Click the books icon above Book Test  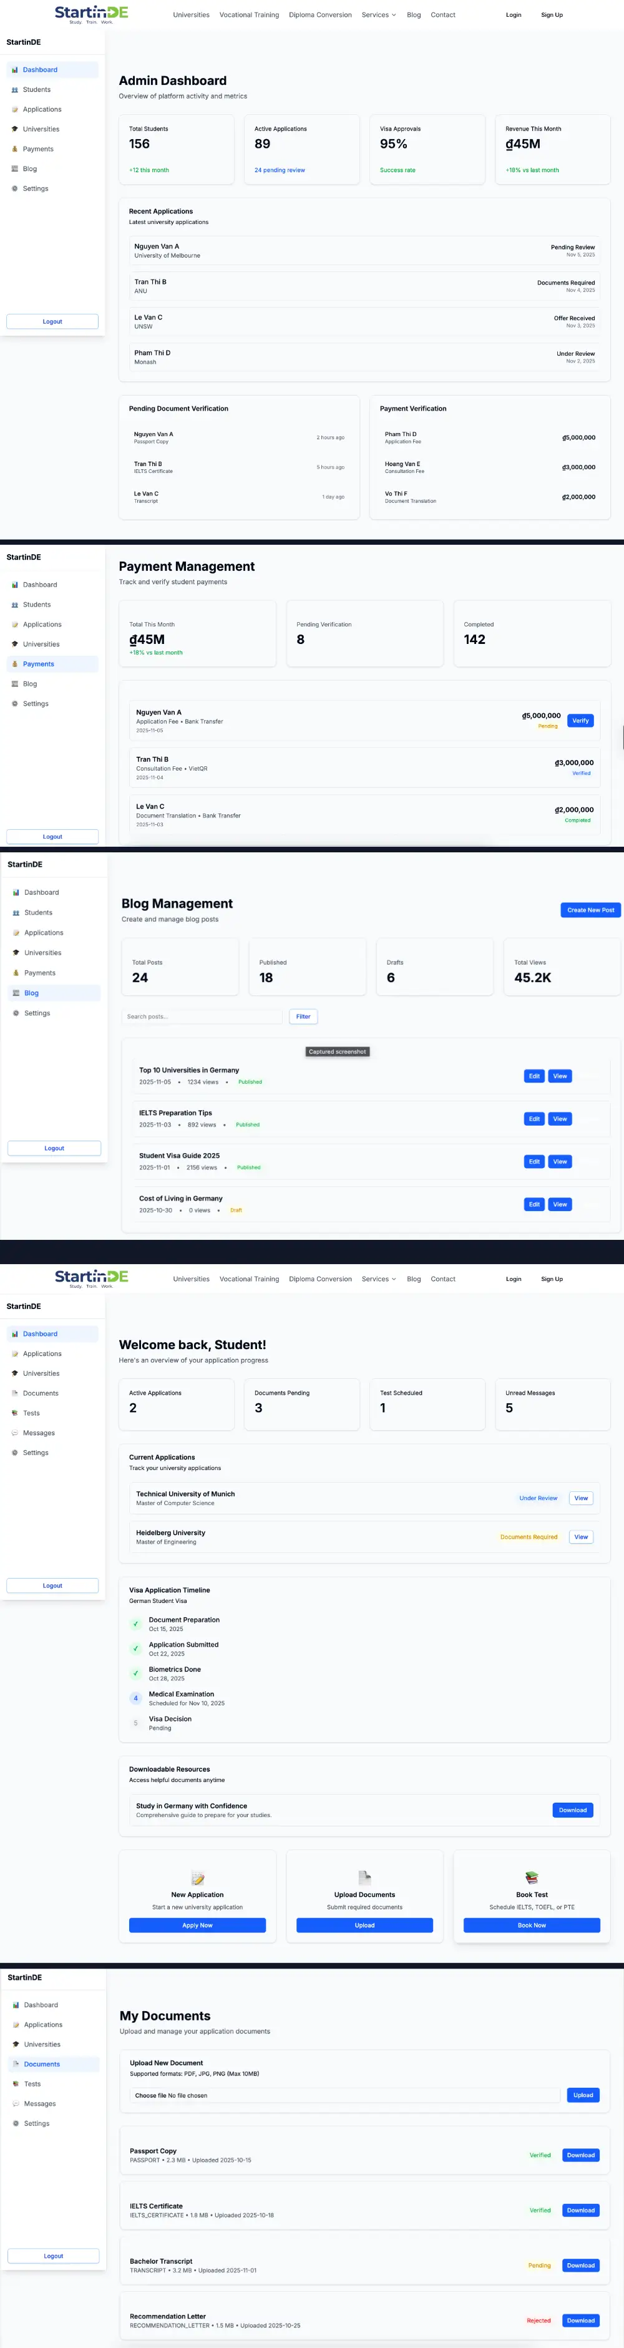click(532, 1878)
